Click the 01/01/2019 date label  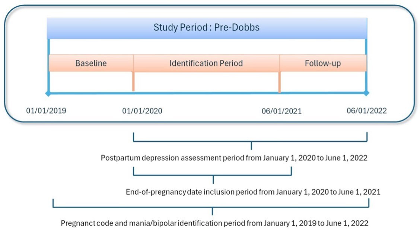[x=46, y=111]
